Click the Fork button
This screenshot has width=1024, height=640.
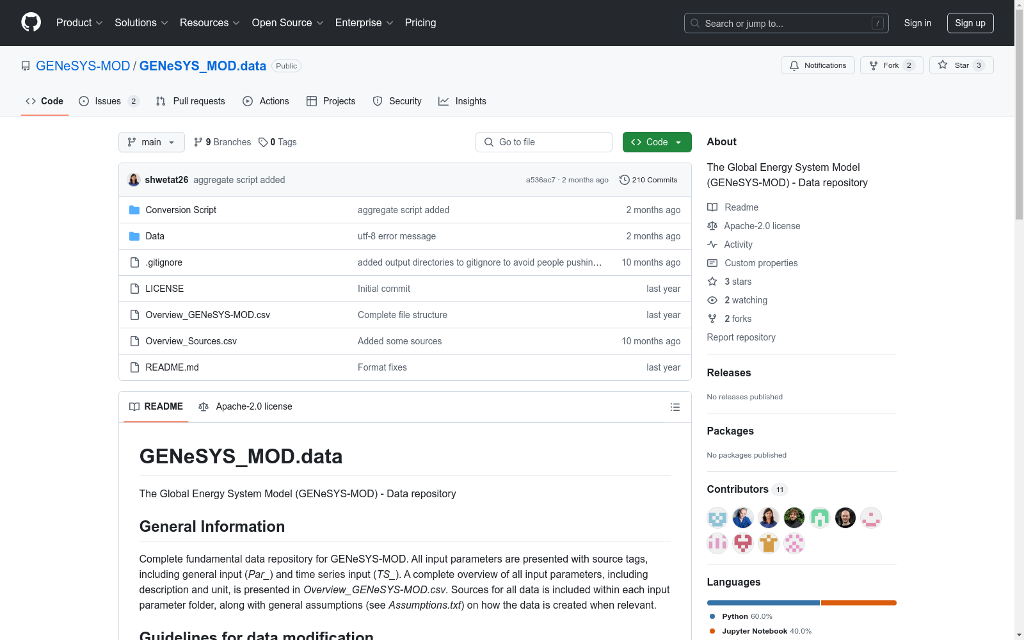(892, 65)
